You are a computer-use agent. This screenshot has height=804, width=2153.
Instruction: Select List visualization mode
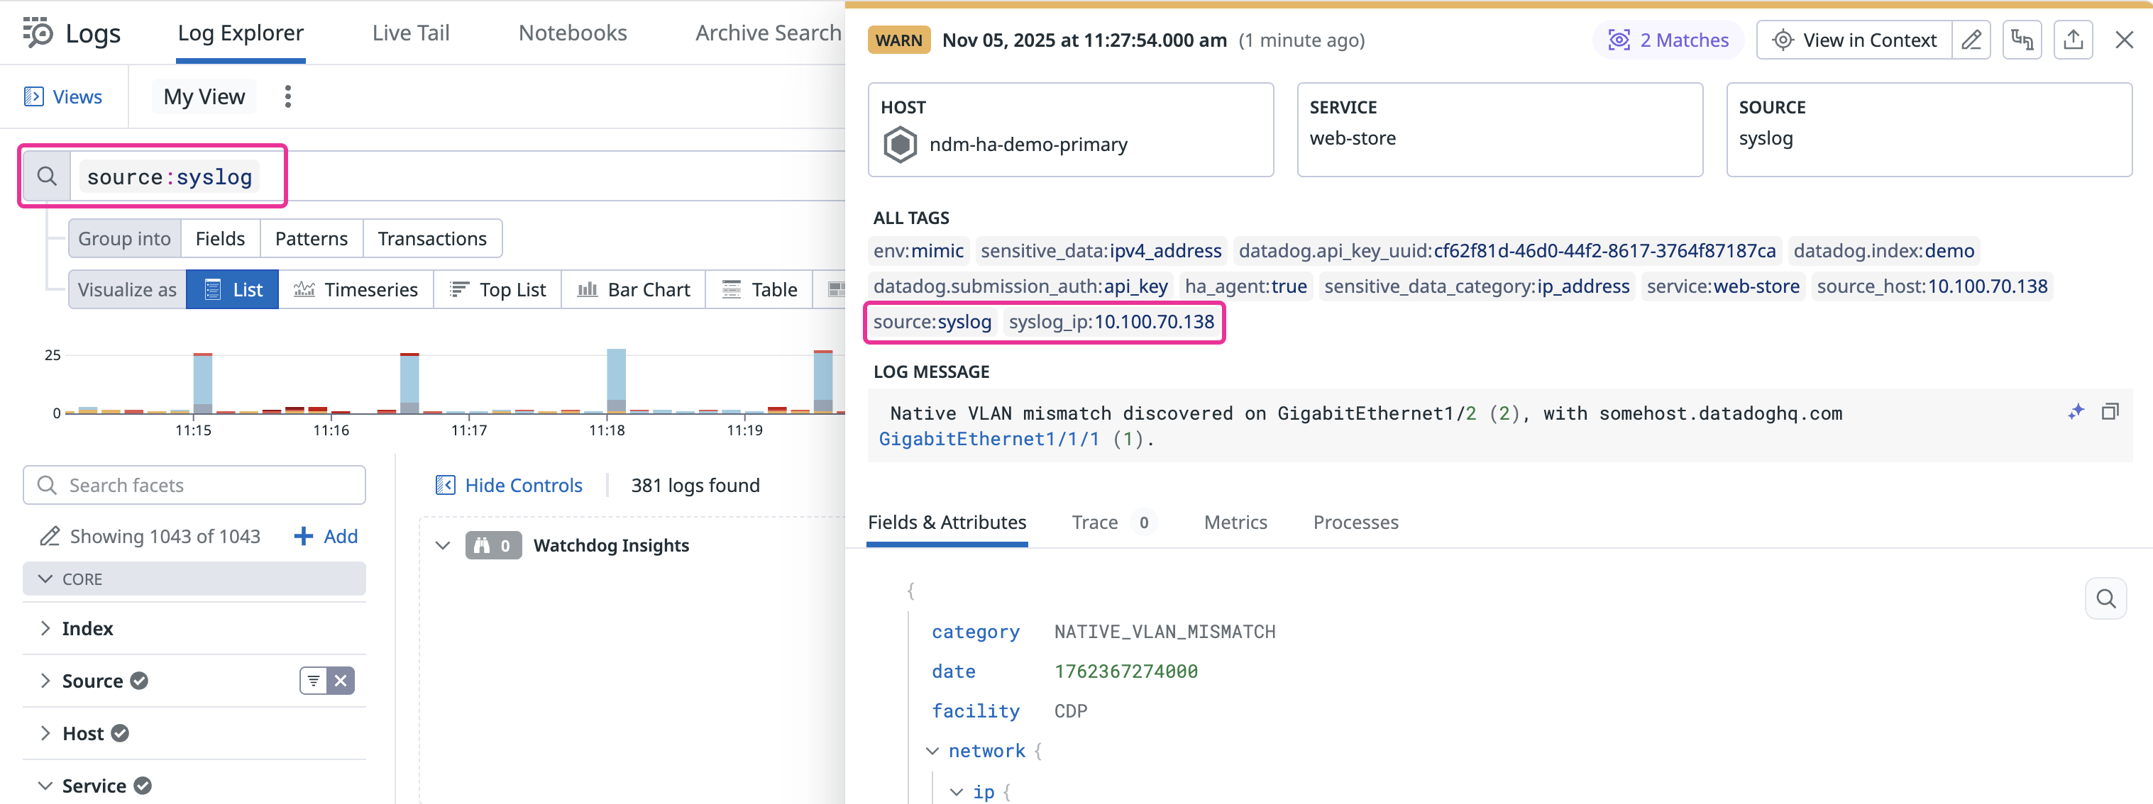click(232, 290)
